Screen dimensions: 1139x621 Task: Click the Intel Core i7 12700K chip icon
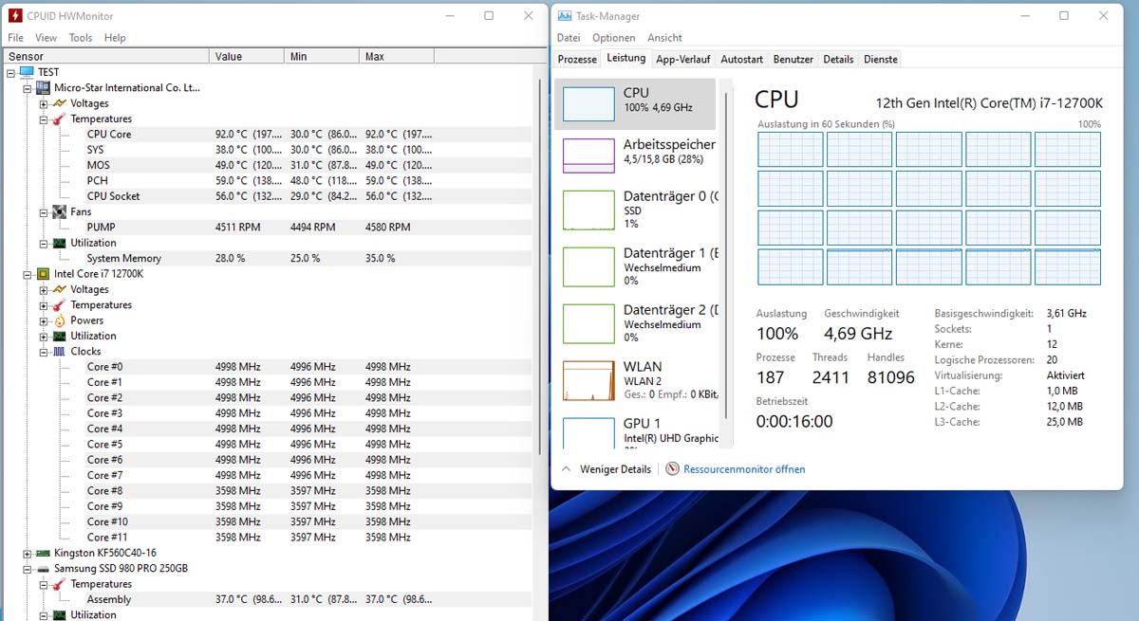tap(43, 274)
